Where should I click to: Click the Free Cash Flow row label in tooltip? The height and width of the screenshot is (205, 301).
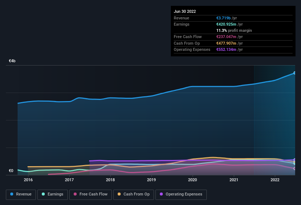pyautogui.click(x=188, y=37)
